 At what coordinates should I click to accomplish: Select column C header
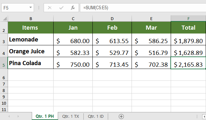(x=73, y=19)
